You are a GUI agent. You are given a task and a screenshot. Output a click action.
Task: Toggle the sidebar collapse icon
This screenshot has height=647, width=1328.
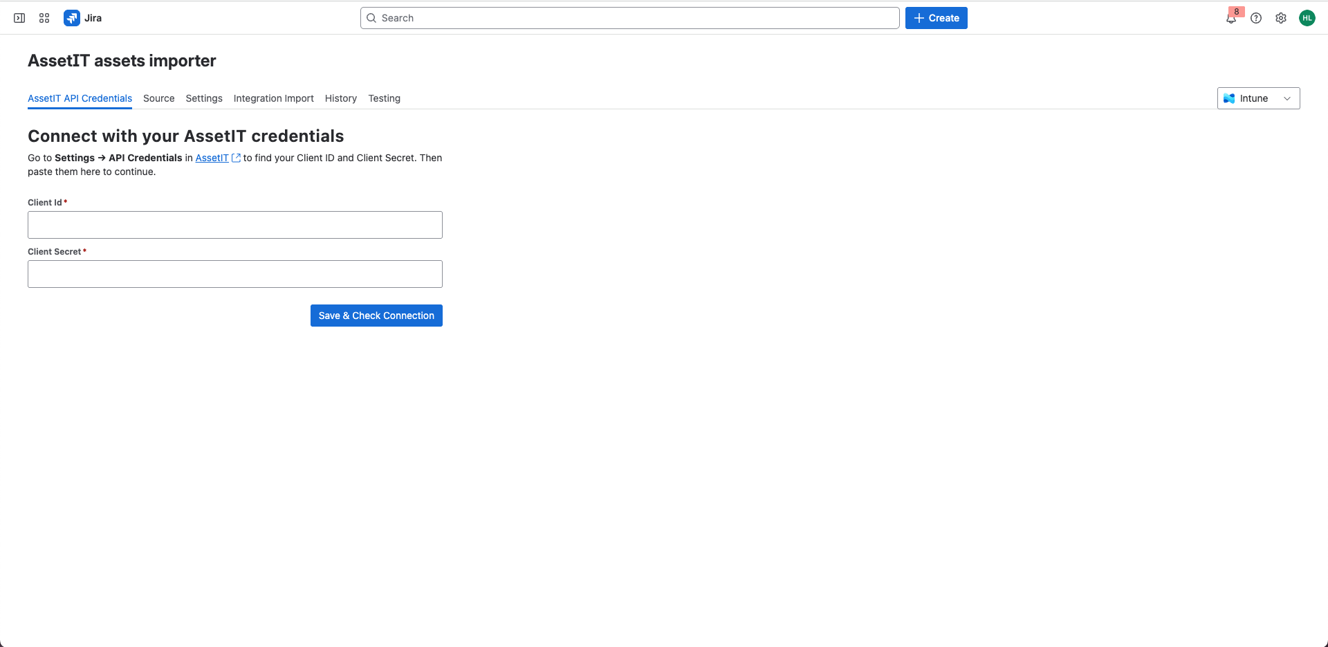coord(19,18)
